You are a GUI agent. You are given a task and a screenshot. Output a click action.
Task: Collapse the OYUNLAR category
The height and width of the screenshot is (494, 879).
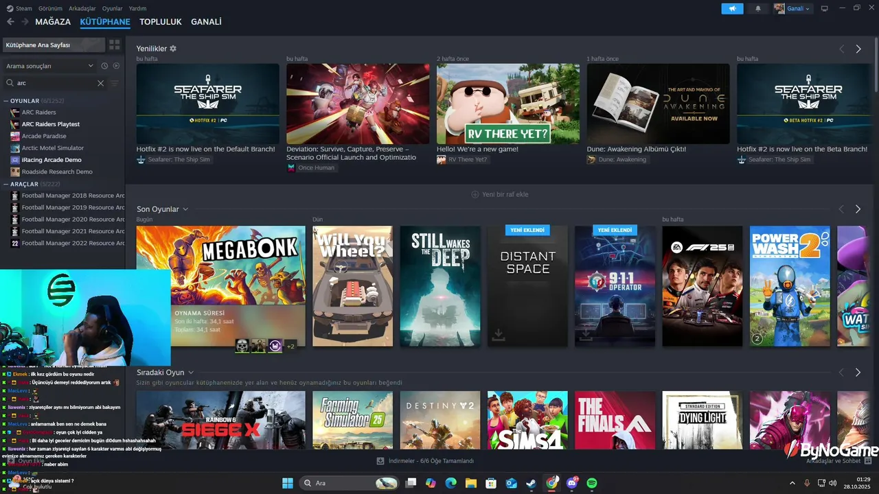6,101
